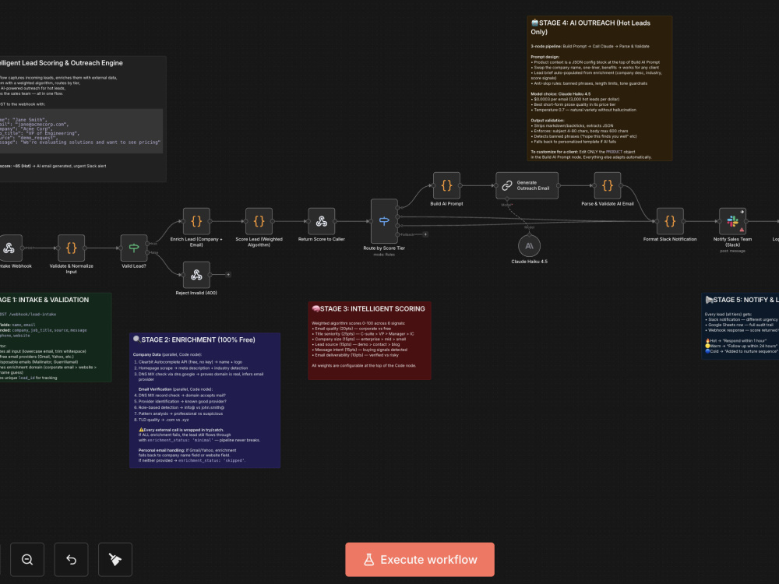779x584 pixels.
Task: Select the Stage 3 Intelligent Scoring sticky note
Action: (369, 341)
